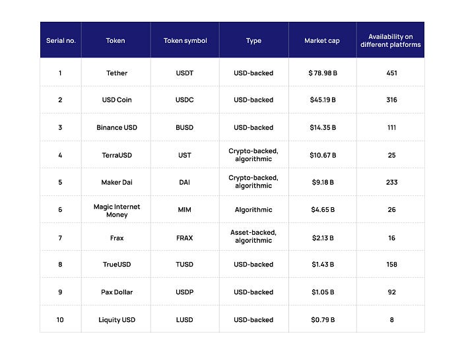Select the 'TrueUSD' token cell
This screenshot has width=462, height=353.
tap(117, 265)
